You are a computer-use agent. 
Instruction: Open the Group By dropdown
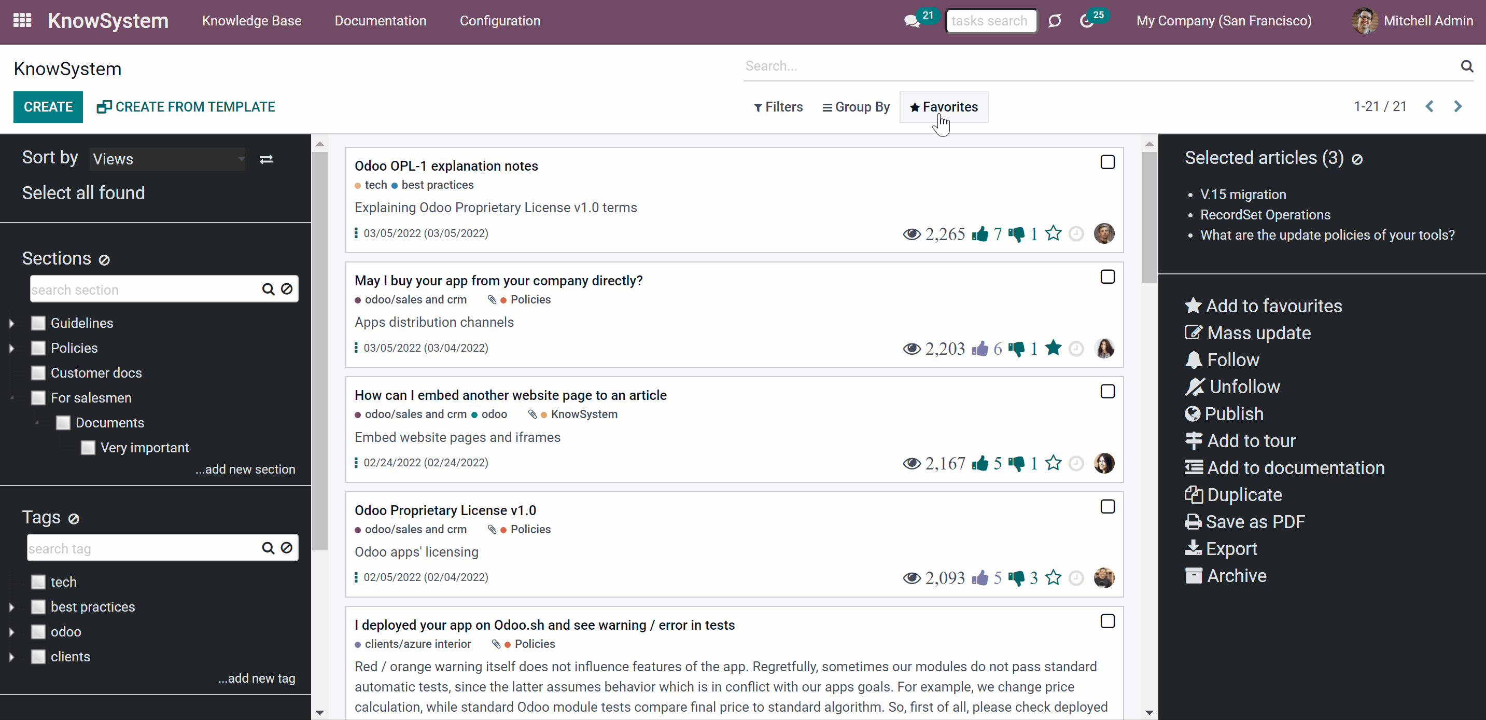[856, 107]
